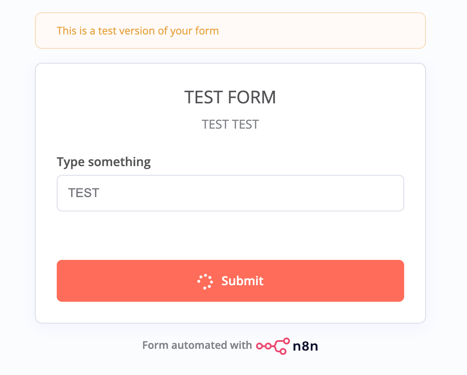Click blank space between input and Submit
Image resolution: width=467 pixels, height=375 pixels.
230,235
